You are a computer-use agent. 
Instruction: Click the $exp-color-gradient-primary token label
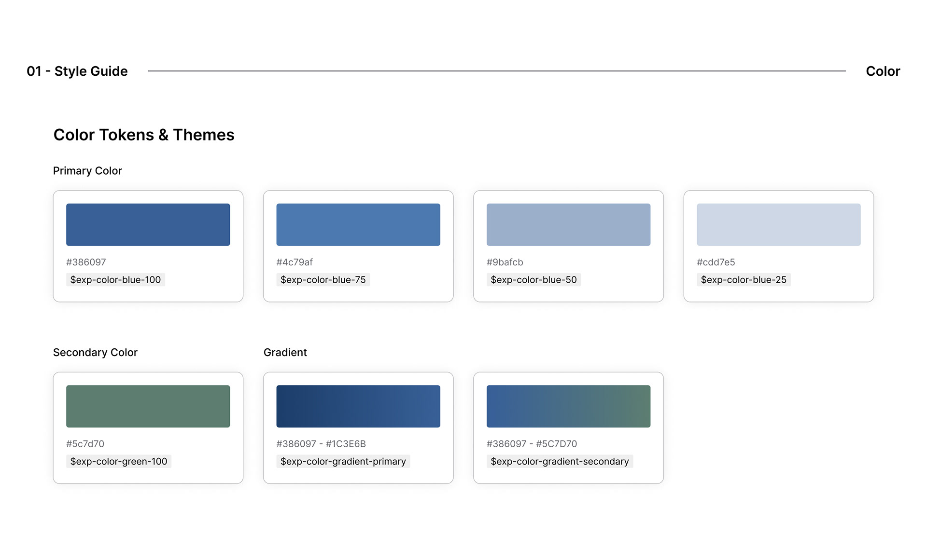coord(343,461)
